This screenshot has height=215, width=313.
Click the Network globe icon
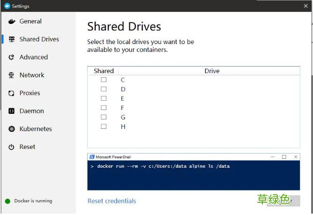pyautogui.click(x=11, y=75)
